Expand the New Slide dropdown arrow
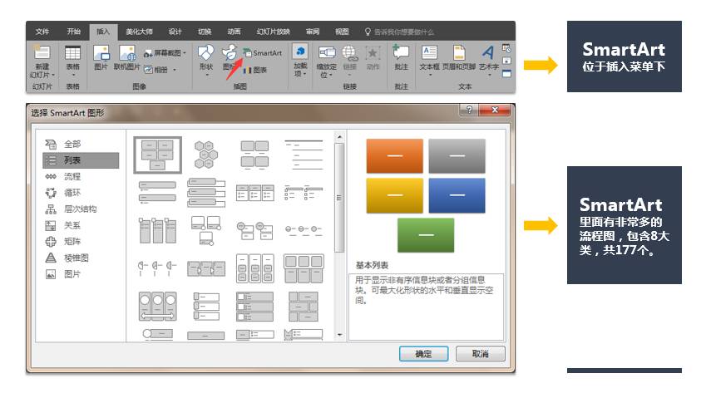Image resolution: width=706 pixels, height=393 pixels. click(53, 75)
